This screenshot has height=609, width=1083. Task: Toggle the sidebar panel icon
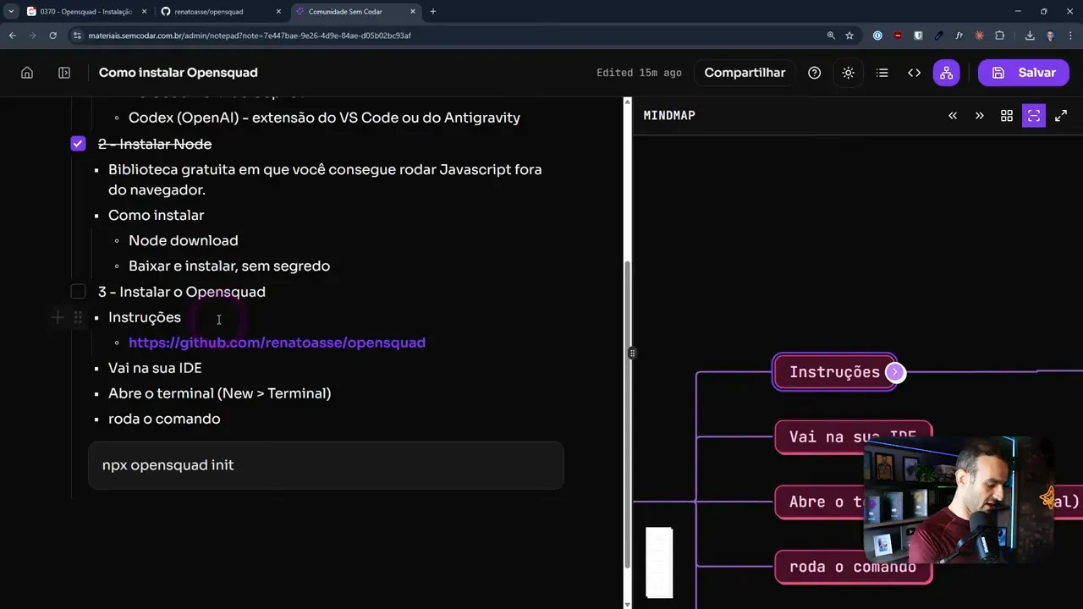[64, 73]
